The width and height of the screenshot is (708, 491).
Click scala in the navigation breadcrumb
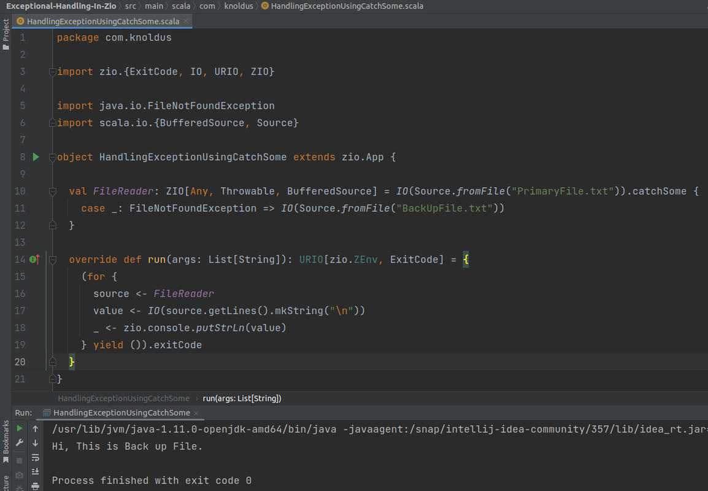(x=181, y=6)
